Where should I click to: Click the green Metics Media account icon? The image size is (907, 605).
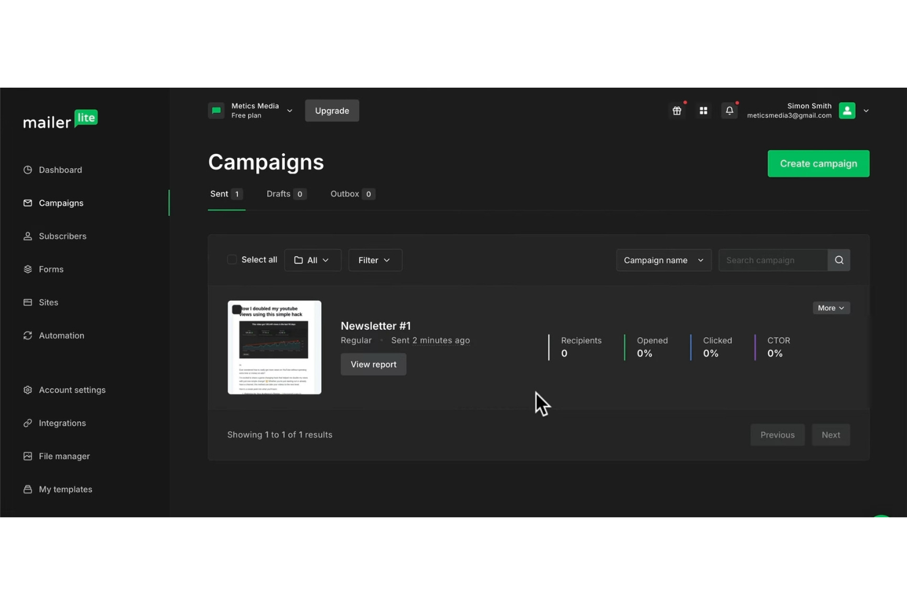(x=216, y=111)
